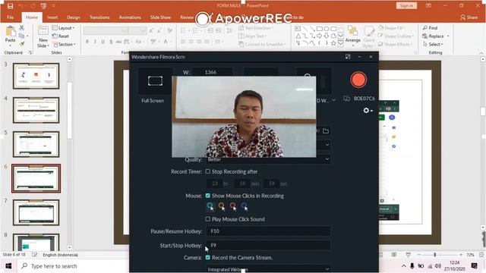Switch to the Slide Show tab

click(x=160, y=17)
